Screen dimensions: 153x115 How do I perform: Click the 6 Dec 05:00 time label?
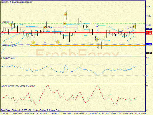18,114
